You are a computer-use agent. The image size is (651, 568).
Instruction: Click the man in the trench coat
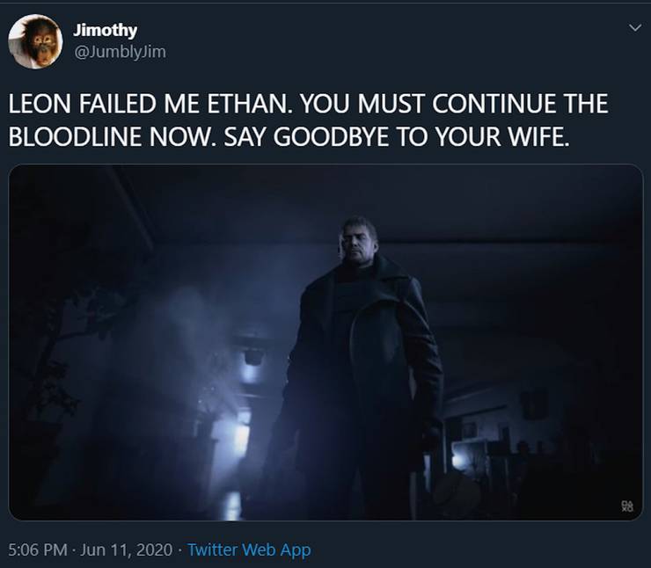[x=362, y=365]
